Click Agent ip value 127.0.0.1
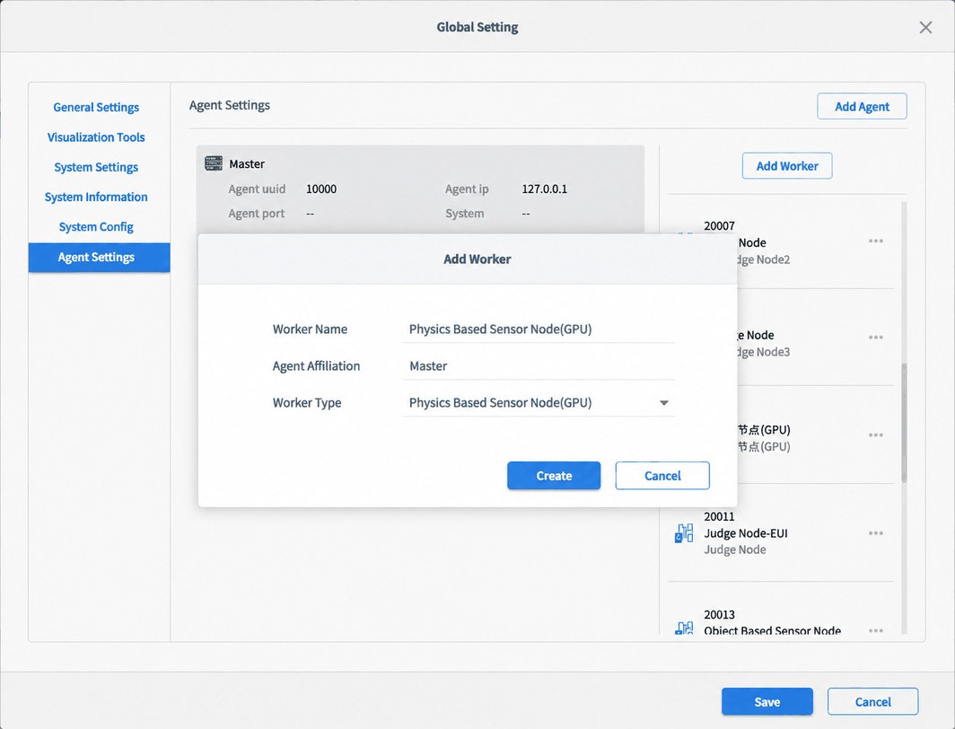The width and height of the screenshot is (955, 729). (545, 189)
